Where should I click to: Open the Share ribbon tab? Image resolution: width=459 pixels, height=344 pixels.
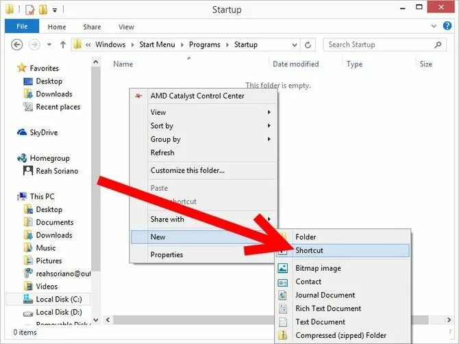(92, 27)
